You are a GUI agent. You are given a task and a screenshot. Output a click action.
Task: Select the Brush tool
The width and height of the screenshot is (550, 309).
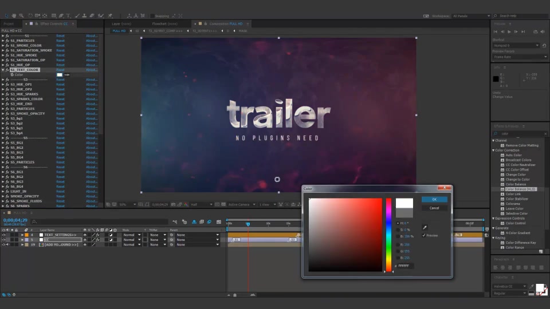tap(77, 16)
